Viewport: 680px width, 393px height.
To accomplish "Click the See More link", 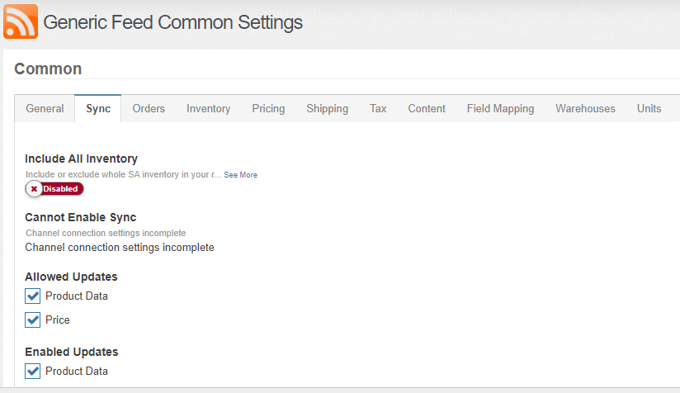I will point(241,175).
